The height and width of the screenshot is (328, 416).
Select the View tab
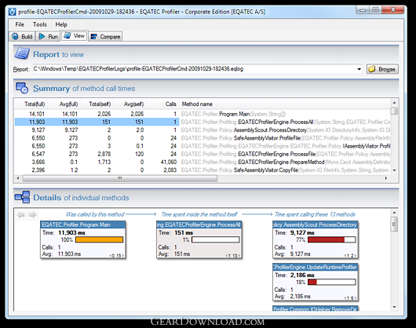click(x=75, y=36)
